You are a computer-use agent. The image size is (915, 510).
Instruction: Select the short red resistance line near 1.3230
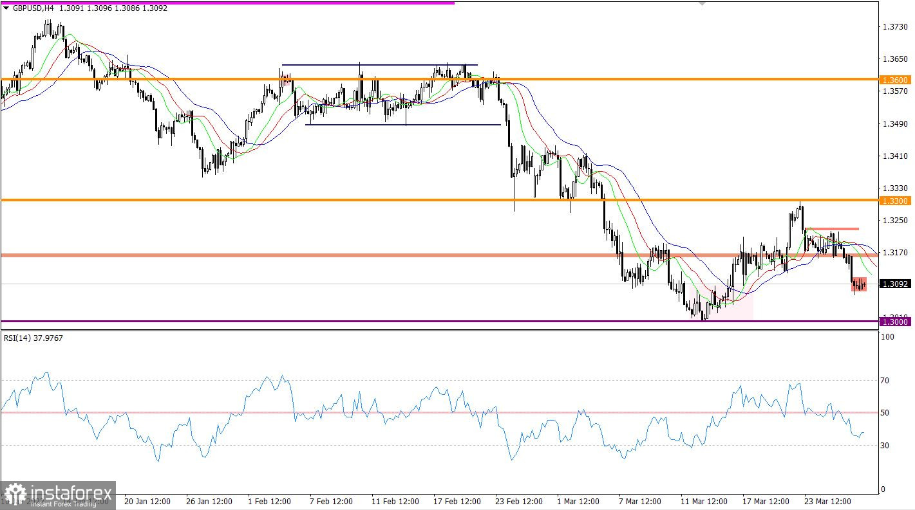click(832, 228)
